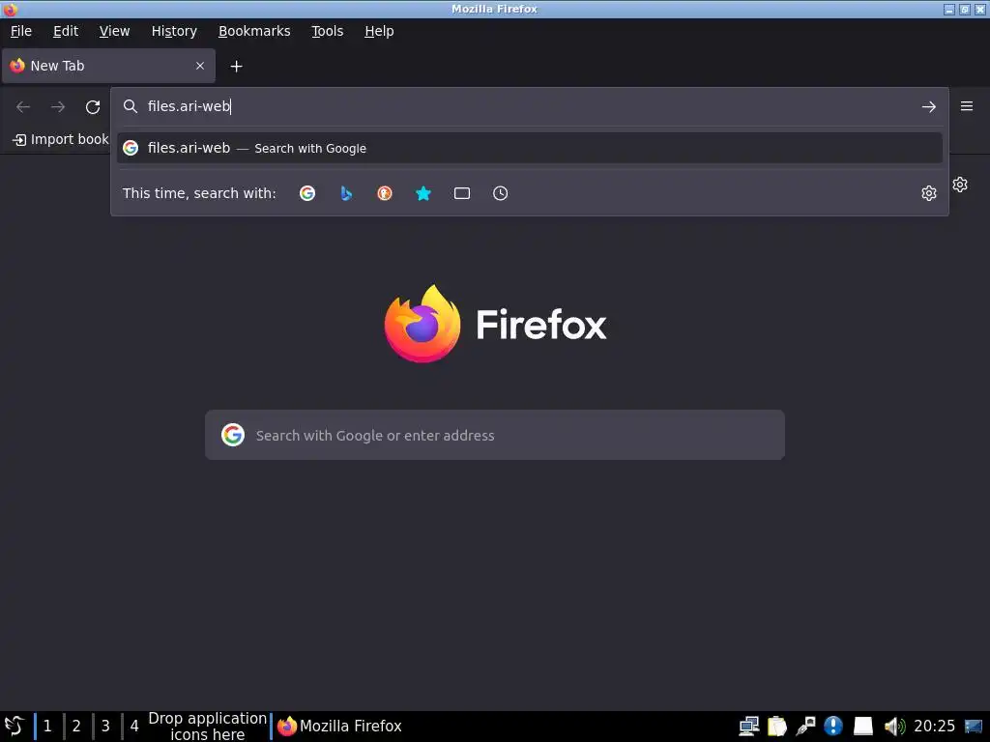Open search settings gear in dropdown
This screenshot has width=990, height=742.
click(x=929, y=193)
